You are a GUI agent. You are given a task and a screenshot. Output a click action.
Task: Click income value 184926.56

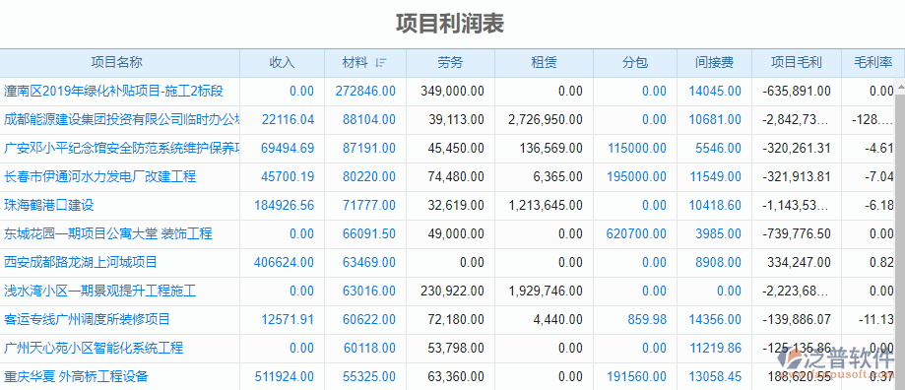285,205
